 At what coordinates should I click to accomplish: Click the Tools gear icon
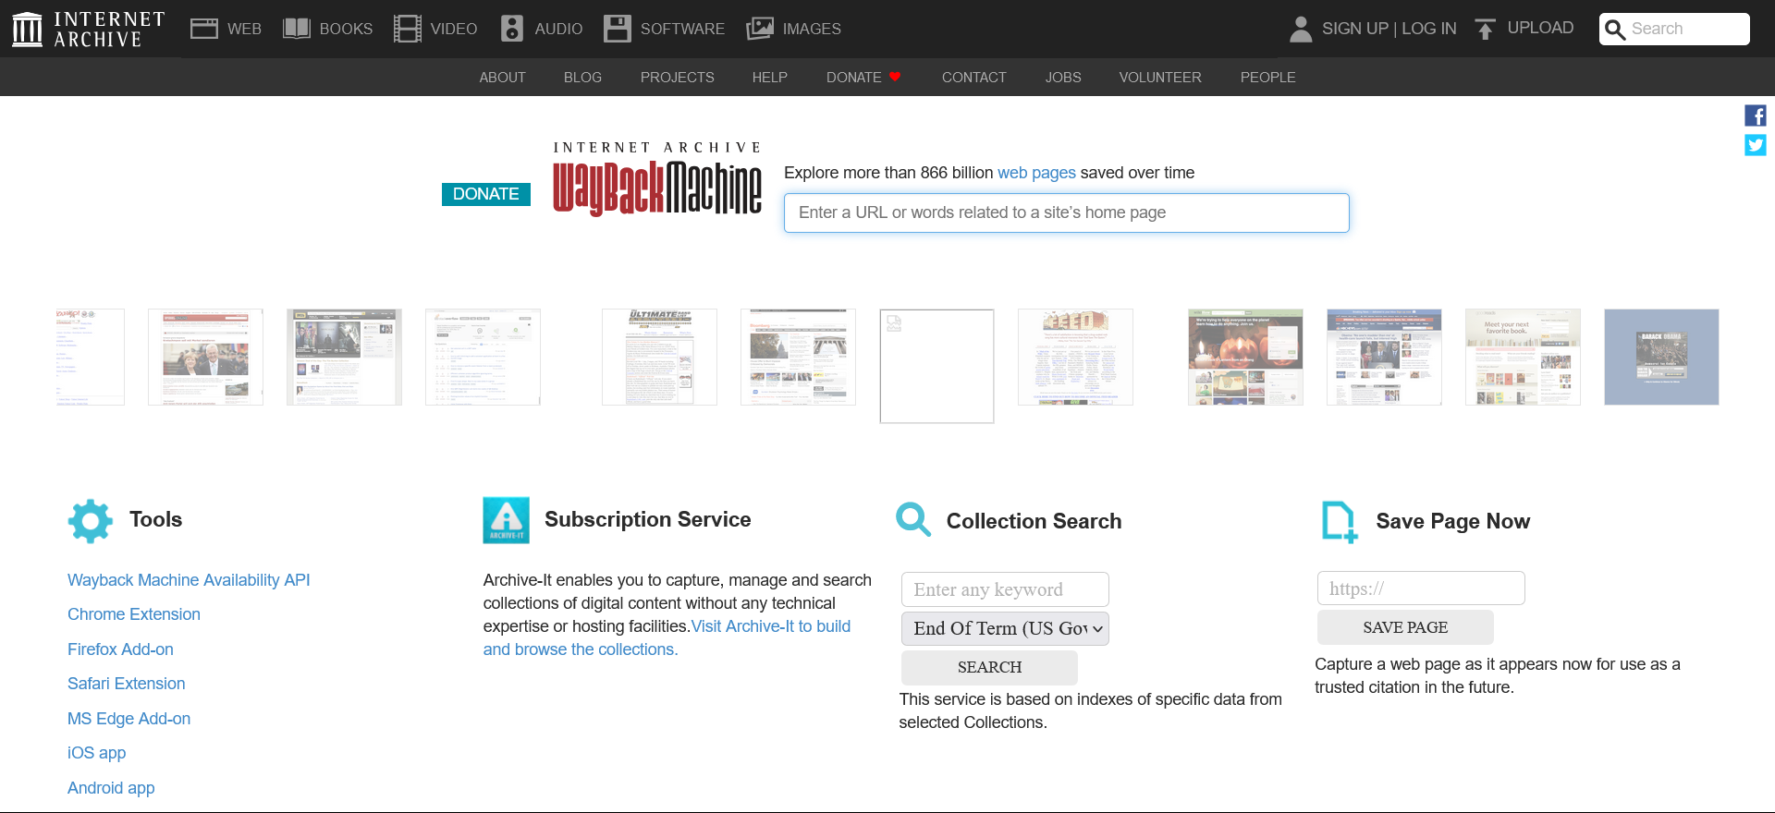(x=91, y=521)
